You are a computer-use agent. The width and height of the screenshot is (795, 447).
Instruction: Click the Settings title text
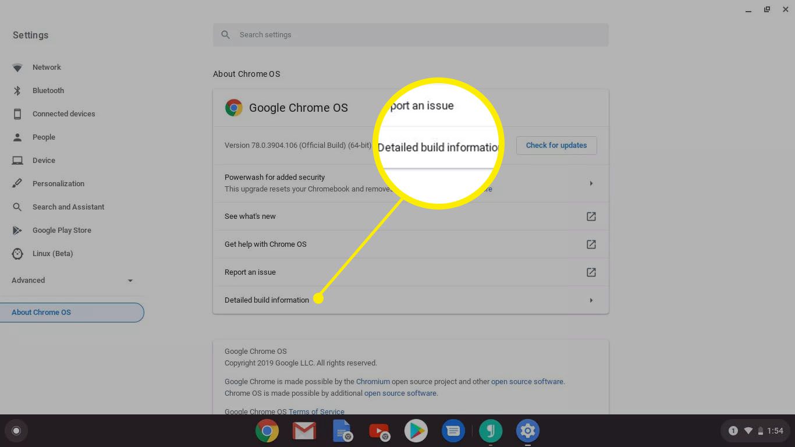[x=30, y=36]
